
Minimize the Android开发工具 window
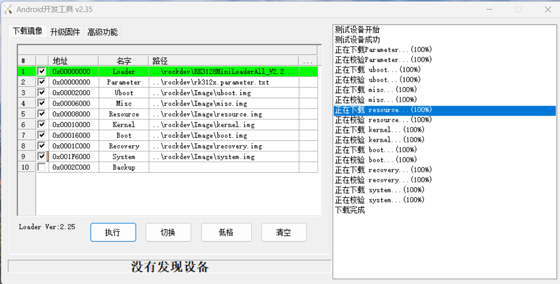pos(489,10)
